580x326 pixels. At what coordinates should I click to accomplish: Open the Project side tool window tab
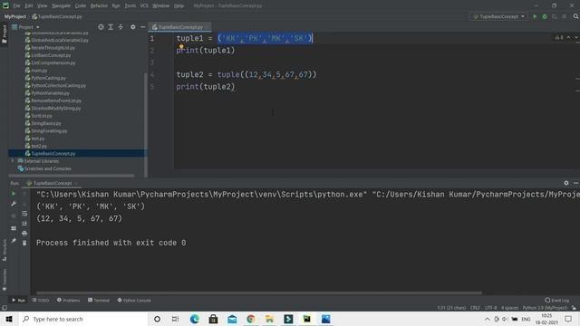tap(5, 34)
